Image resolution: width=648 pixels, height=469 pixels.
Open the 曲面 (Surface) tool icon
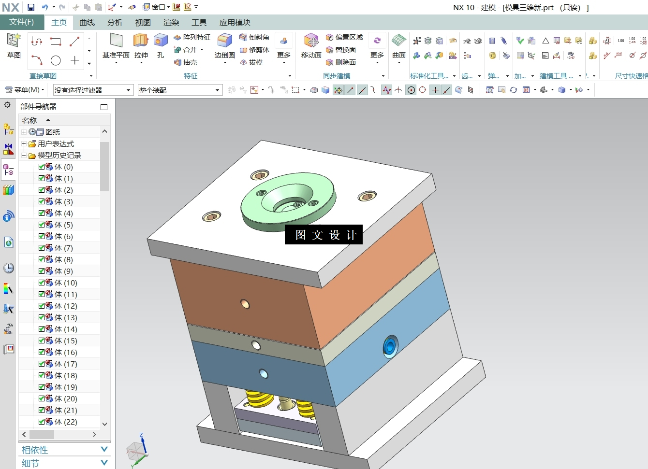pyautogui.click(x=399, y=41)
